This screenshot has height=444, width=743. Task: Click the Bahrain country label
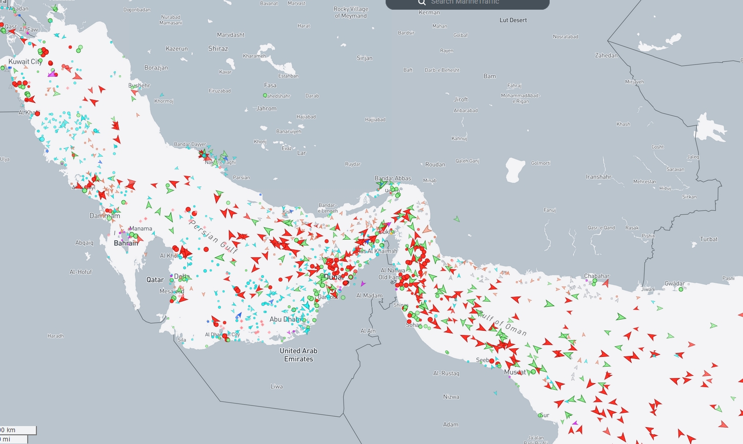[126, 243]
